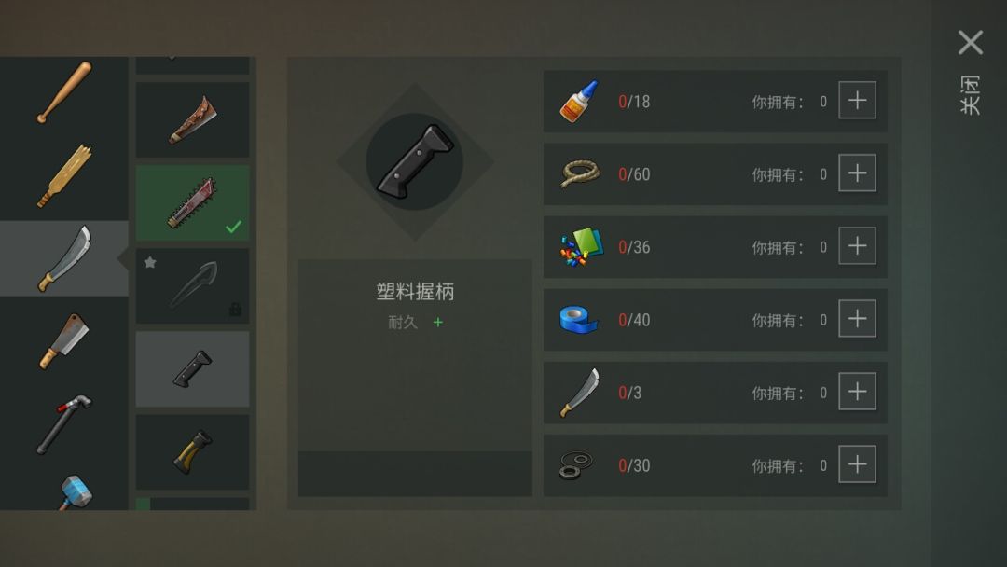This screenshot has width=1007, height=567.
Task: Select the meat cleaver weapon
Action: pyautogui.click(x=64, y=341)
